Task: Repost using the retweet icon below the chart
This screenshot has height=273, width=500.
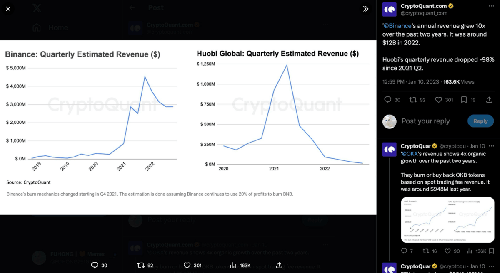Action: pos(141,265)
